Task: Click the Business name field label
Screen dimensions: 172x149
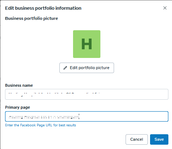Action: point(19,85)
